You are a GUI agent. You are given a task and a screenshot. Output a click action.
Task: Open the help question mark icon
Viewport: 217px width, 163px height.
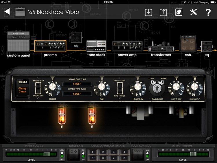[x=208, y=12]
